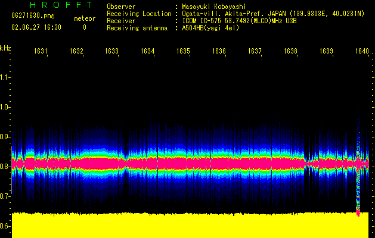This screenshot has height=238, width=375.
Task: Click the magenta carrier signal band
Action: [190, 164]
